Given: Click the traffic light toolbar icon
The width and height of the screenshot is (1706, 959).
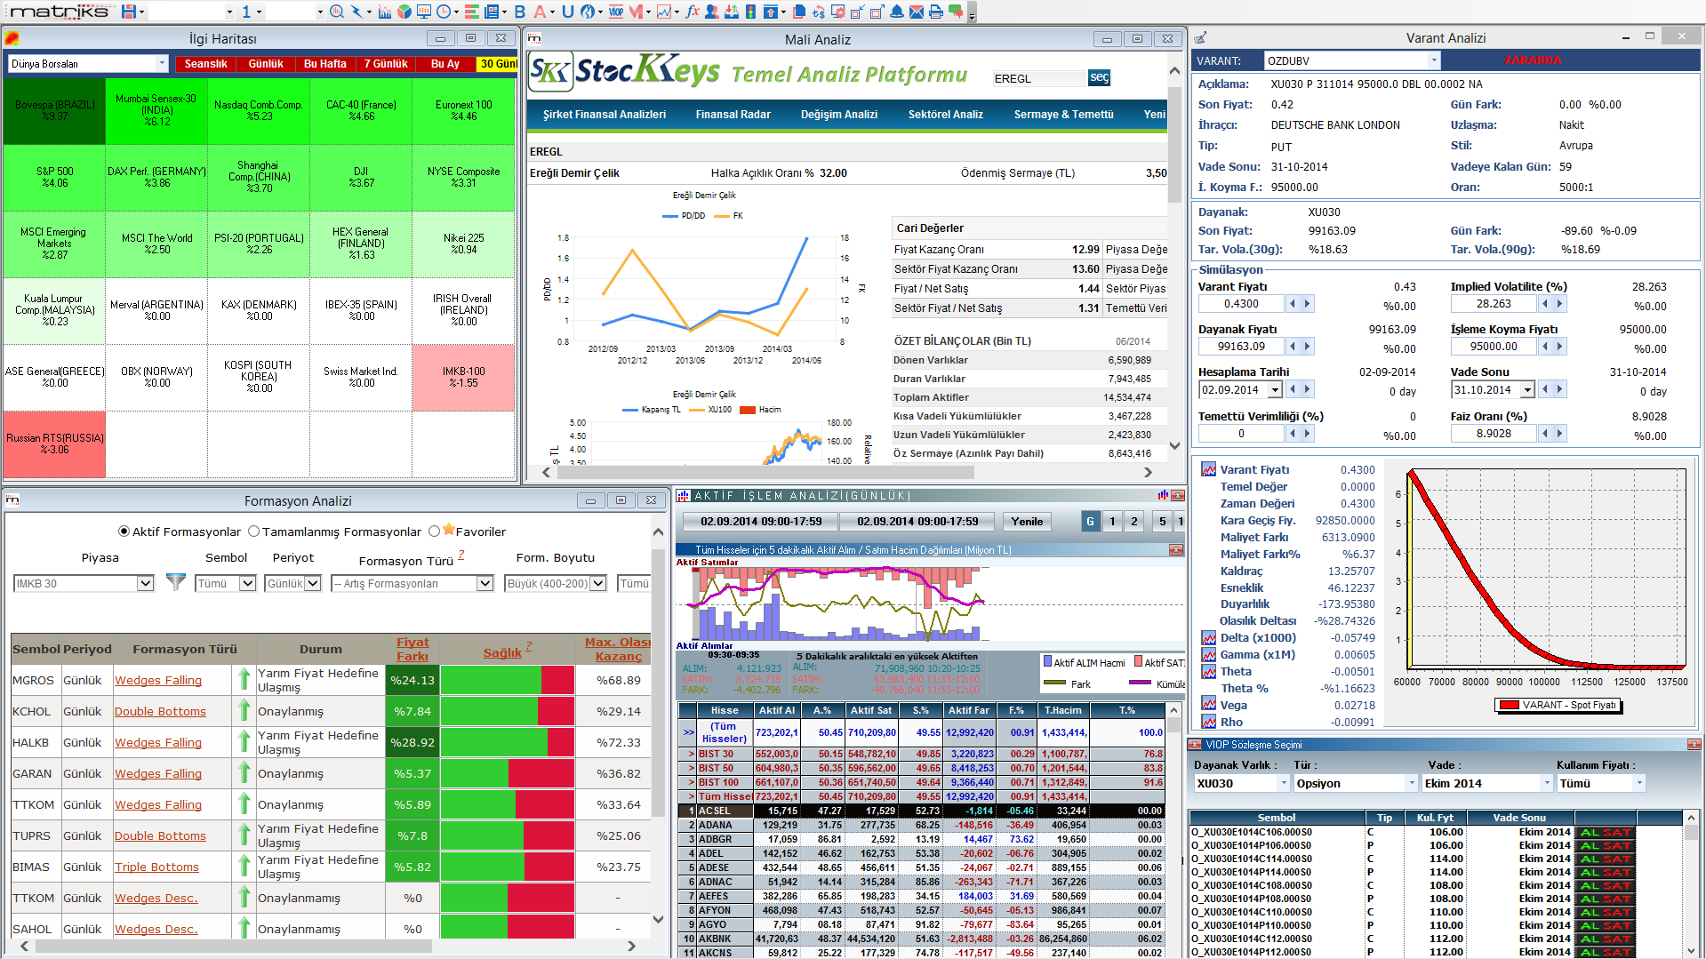Looking at the screenshot, I should coord(751,12).
